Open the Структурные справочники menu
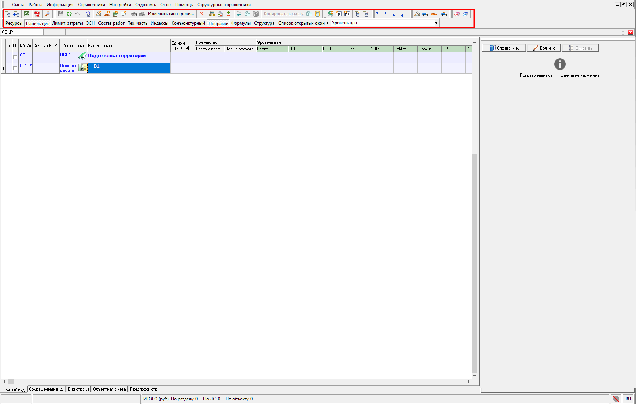The image size is (636, 404). pos(224,5)
